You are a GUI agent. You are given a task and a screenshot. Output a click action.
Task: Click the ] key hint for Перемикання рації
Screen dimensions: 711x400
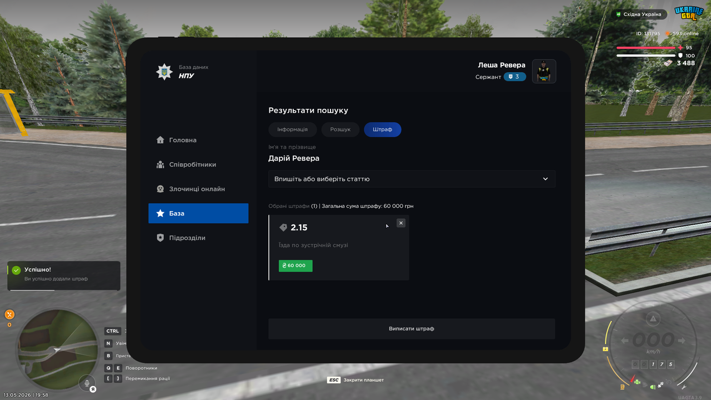(118, 378)
